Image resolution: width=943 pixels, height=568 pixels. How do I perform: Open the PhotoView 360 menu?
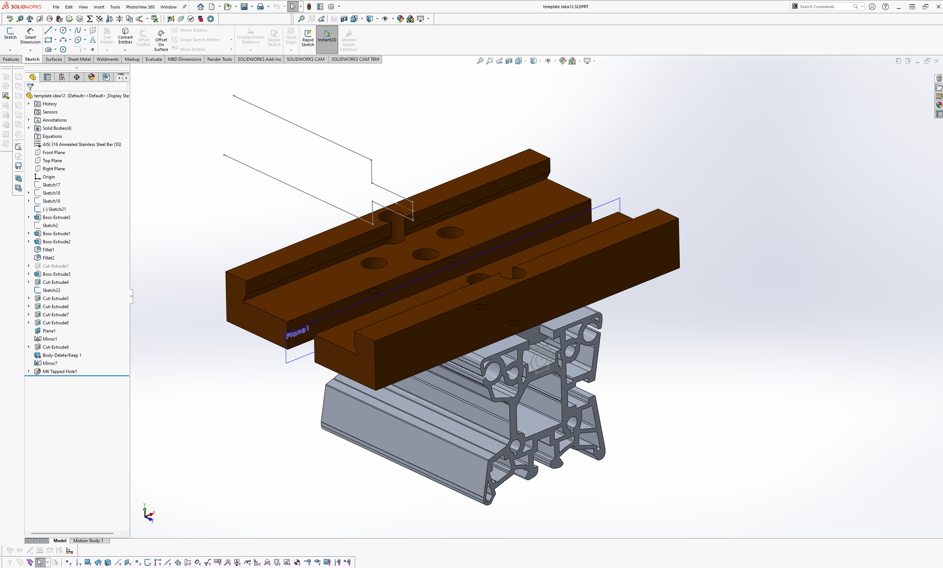coord(140,7)
